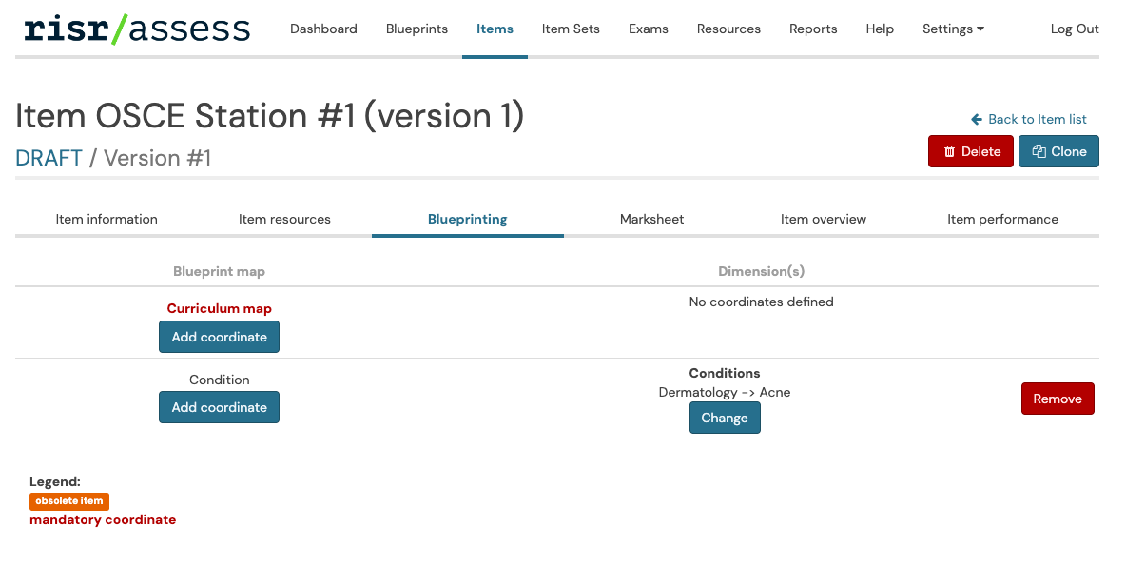1126x565 pixels.
Task: Click the risr/assess logo
Action: [137, 29]
